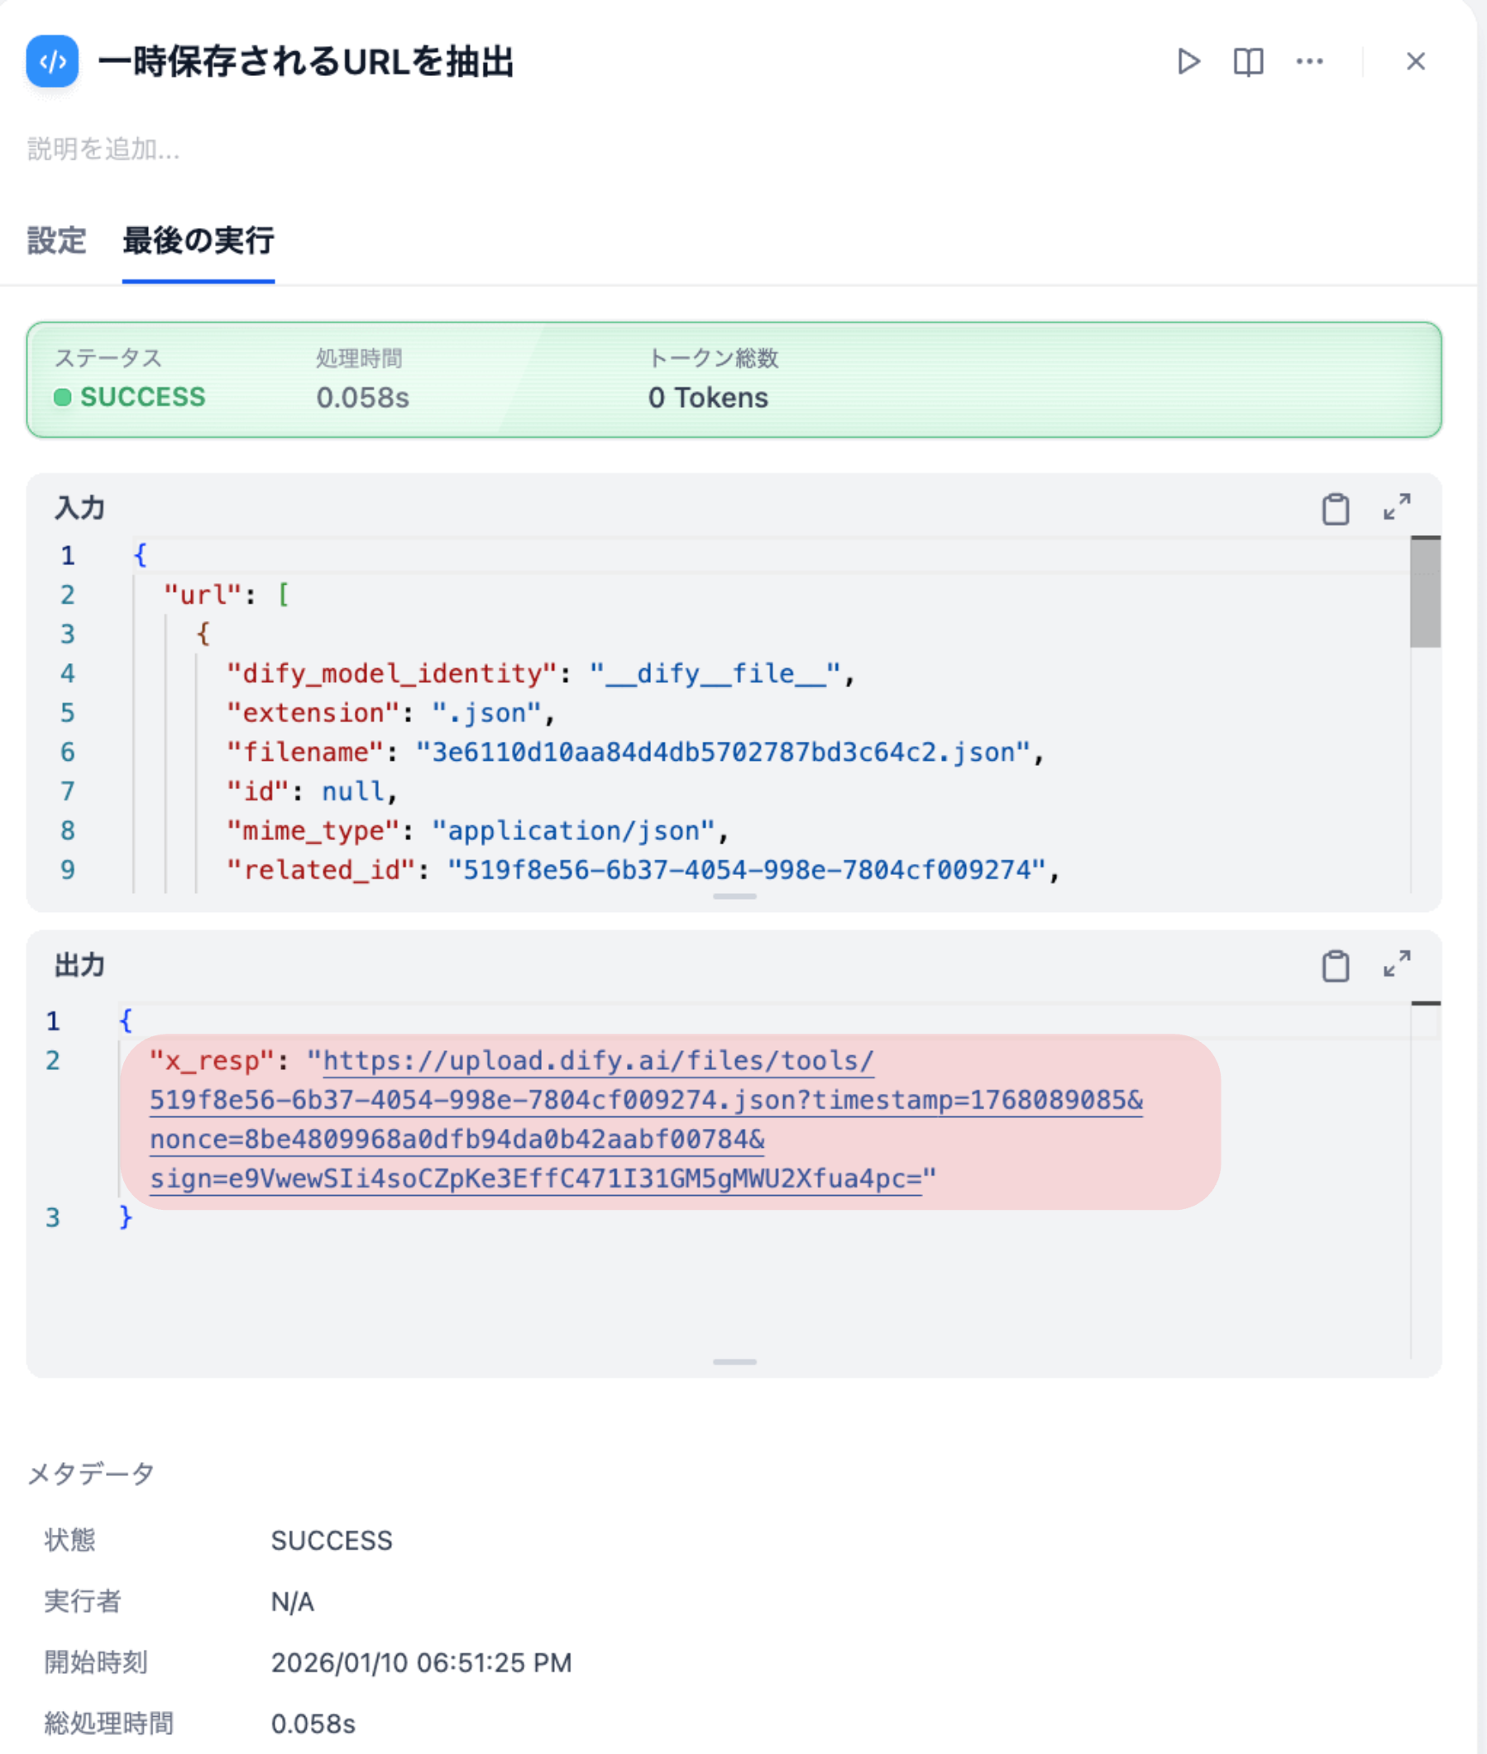This screenshot has width=1487, height=1754.
Task: Grab the 入力 panel bottom resize handle
Action: coord(734,896)
